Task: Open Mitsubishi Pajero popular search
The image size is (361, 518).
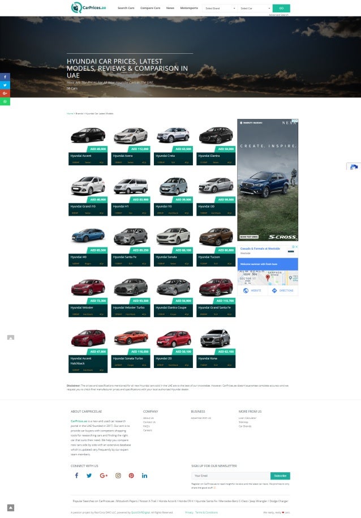Action: (x=127, y=501)
